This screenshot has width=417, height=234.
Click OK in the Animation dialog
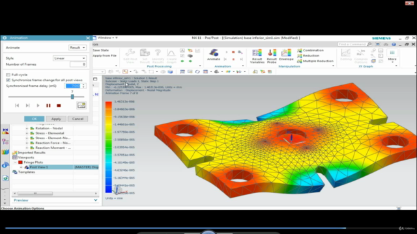point(35,119)
